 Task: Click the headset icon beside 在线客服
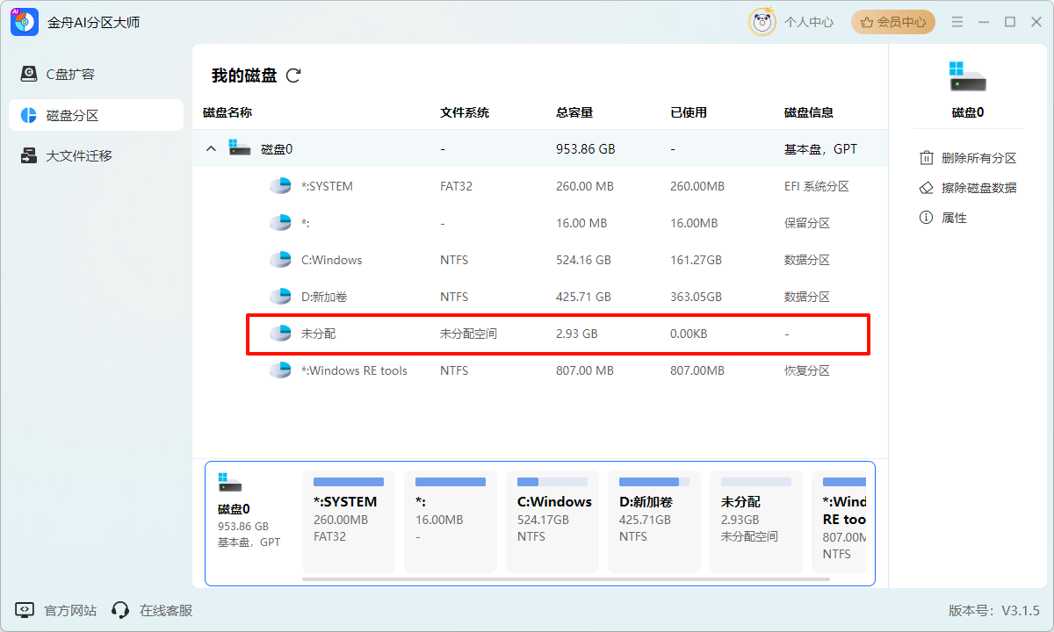(x=121, y=610)
